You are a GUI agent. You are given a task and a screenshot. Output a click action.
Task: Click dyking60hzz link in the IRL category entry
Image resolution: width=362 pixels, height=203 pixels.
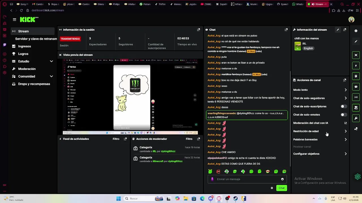point(168,151)
